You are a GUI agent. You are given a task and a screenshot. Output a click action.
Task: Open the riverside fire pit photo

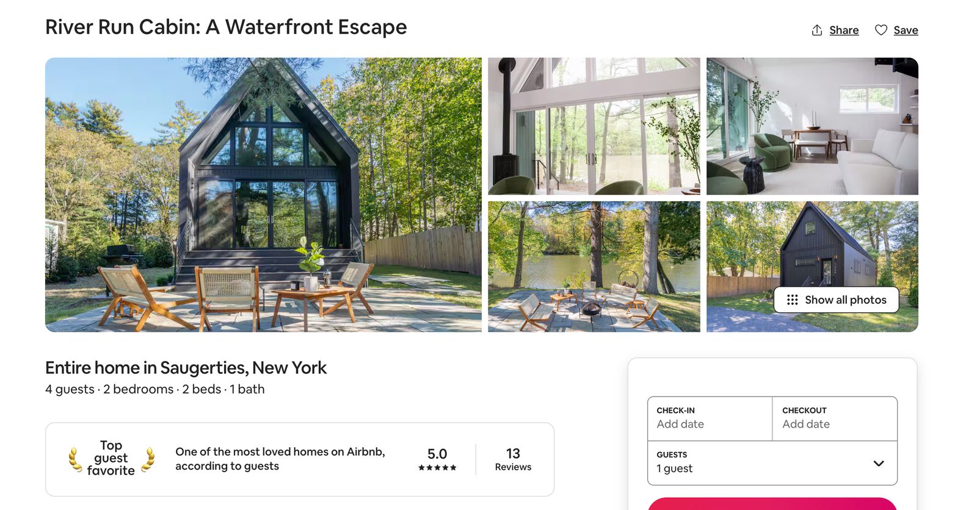594,267
